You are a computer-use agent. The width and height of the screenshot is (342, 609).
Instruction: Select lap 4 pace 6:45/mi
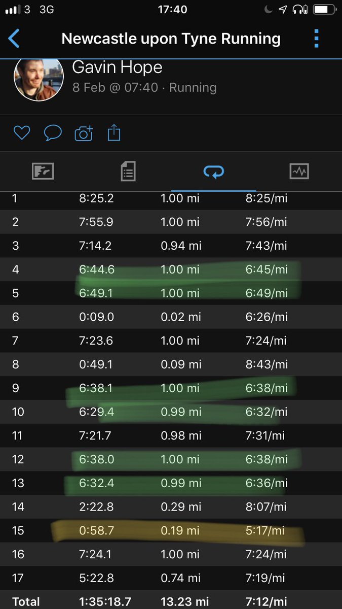coord(267,269)
